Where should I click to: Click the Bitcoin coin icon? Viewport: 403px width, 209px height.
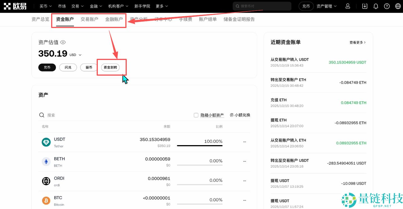click(46, 201)
